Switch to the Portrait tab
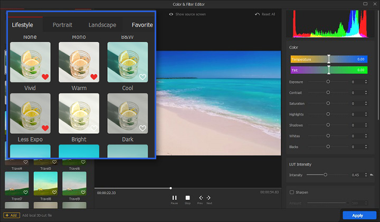 point(62,25)
